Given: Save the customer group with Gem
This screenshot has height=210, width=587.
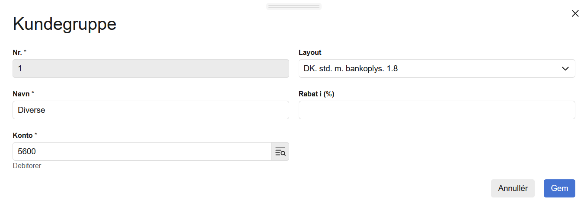Looking at the screenshot, I should [x=559, y=188].
